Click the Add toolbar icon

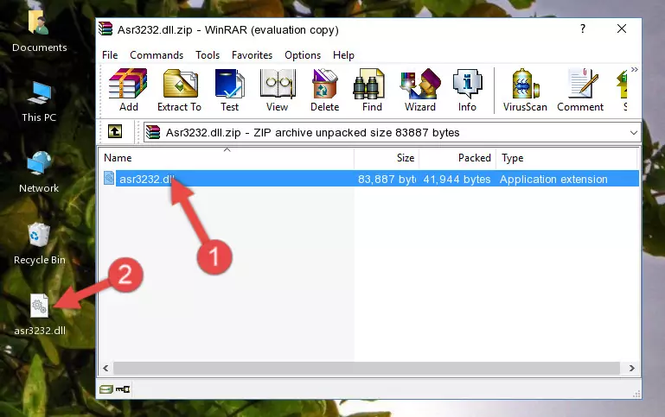(128, 90)
